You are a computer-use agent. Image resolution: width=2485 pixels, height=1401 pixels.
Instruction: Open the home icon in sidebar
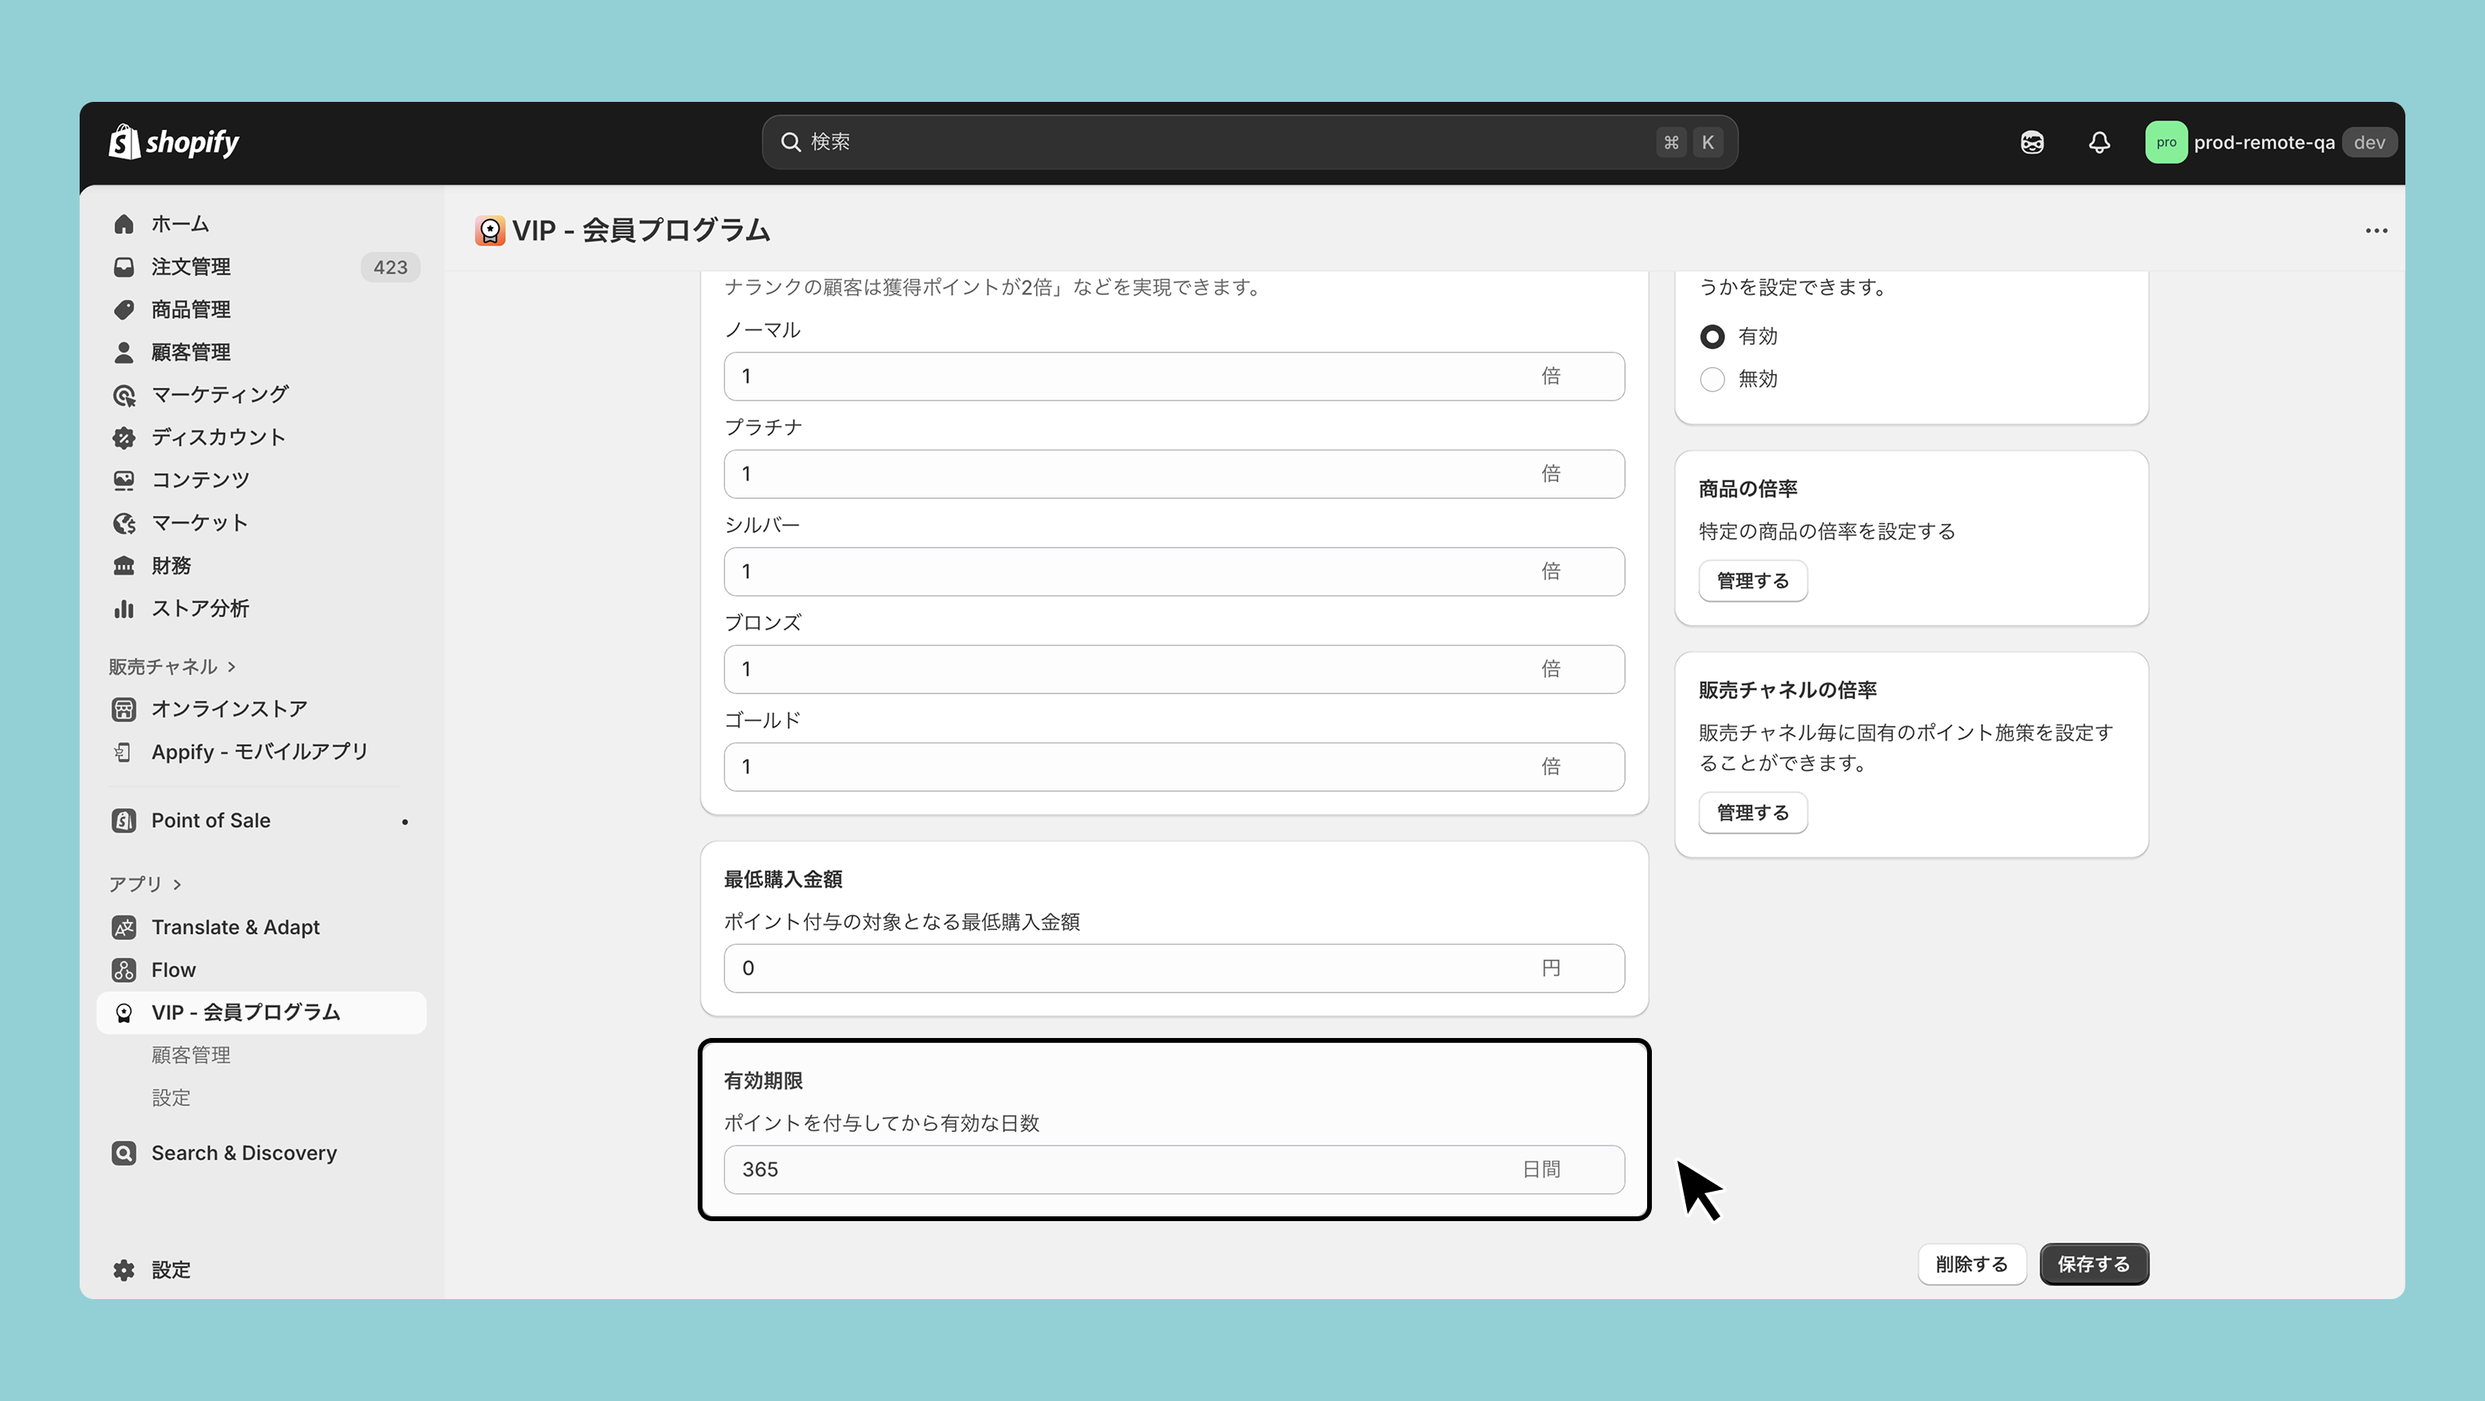tap(123, 224)
